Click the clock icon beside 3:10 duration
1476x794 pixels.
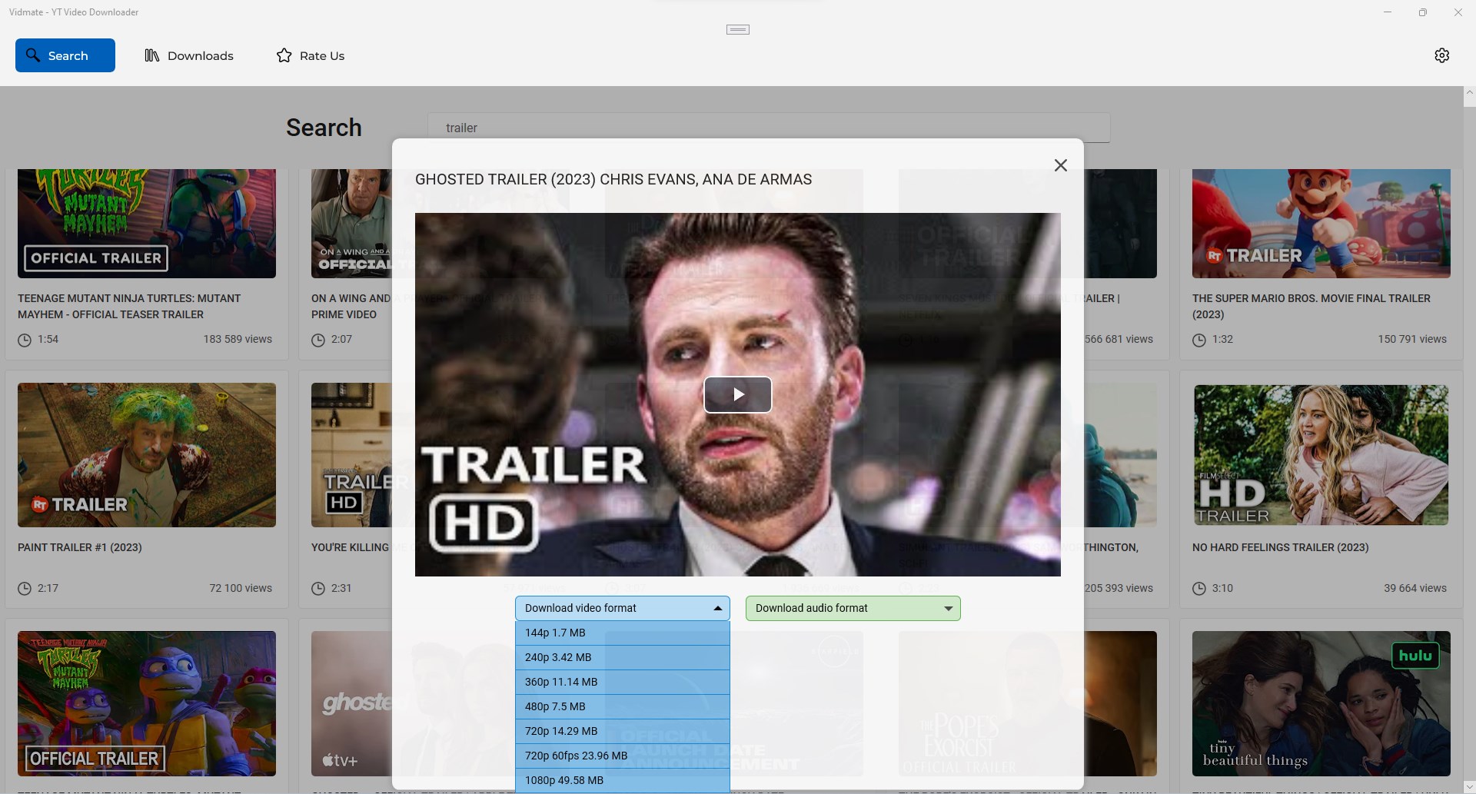[1199, 589]
